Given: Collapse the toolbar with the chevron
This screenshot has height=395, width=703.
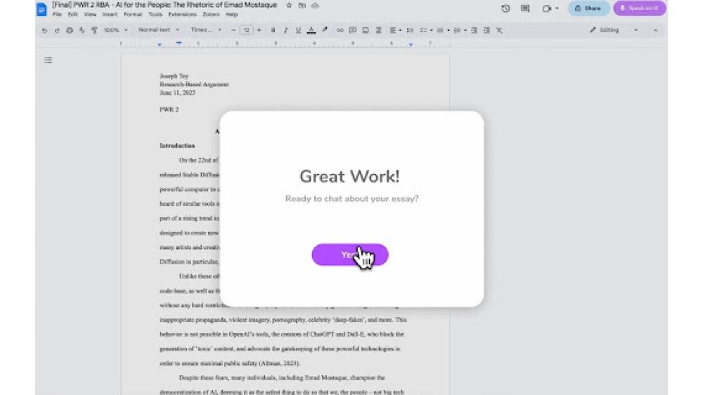Looking at the screenshot, I should [x=655, y=30].
